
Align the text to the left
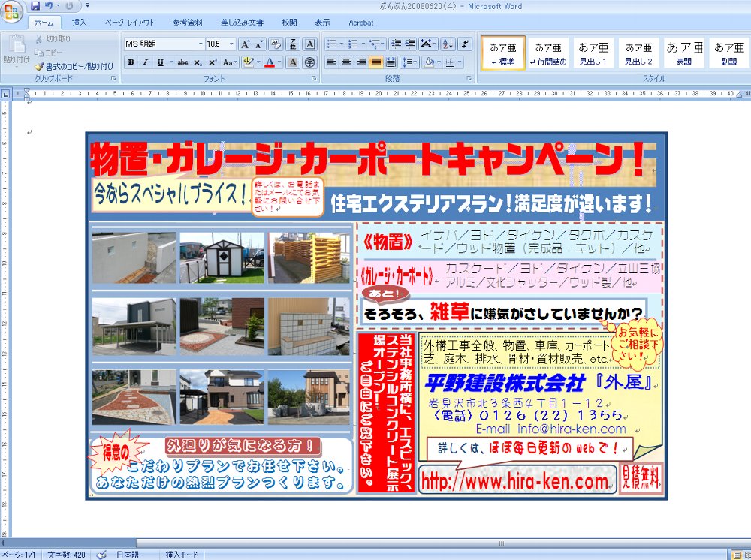(331, 62)
